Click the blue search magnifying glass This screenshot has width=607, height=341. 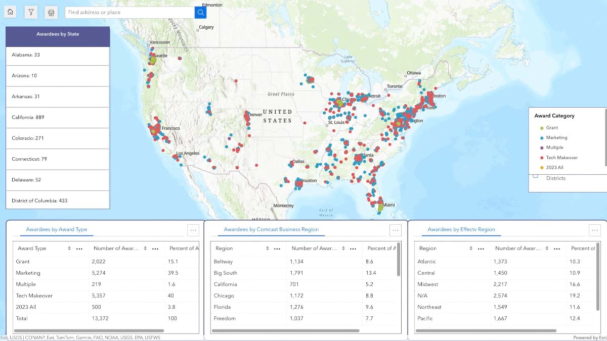(x=200, y=12)
